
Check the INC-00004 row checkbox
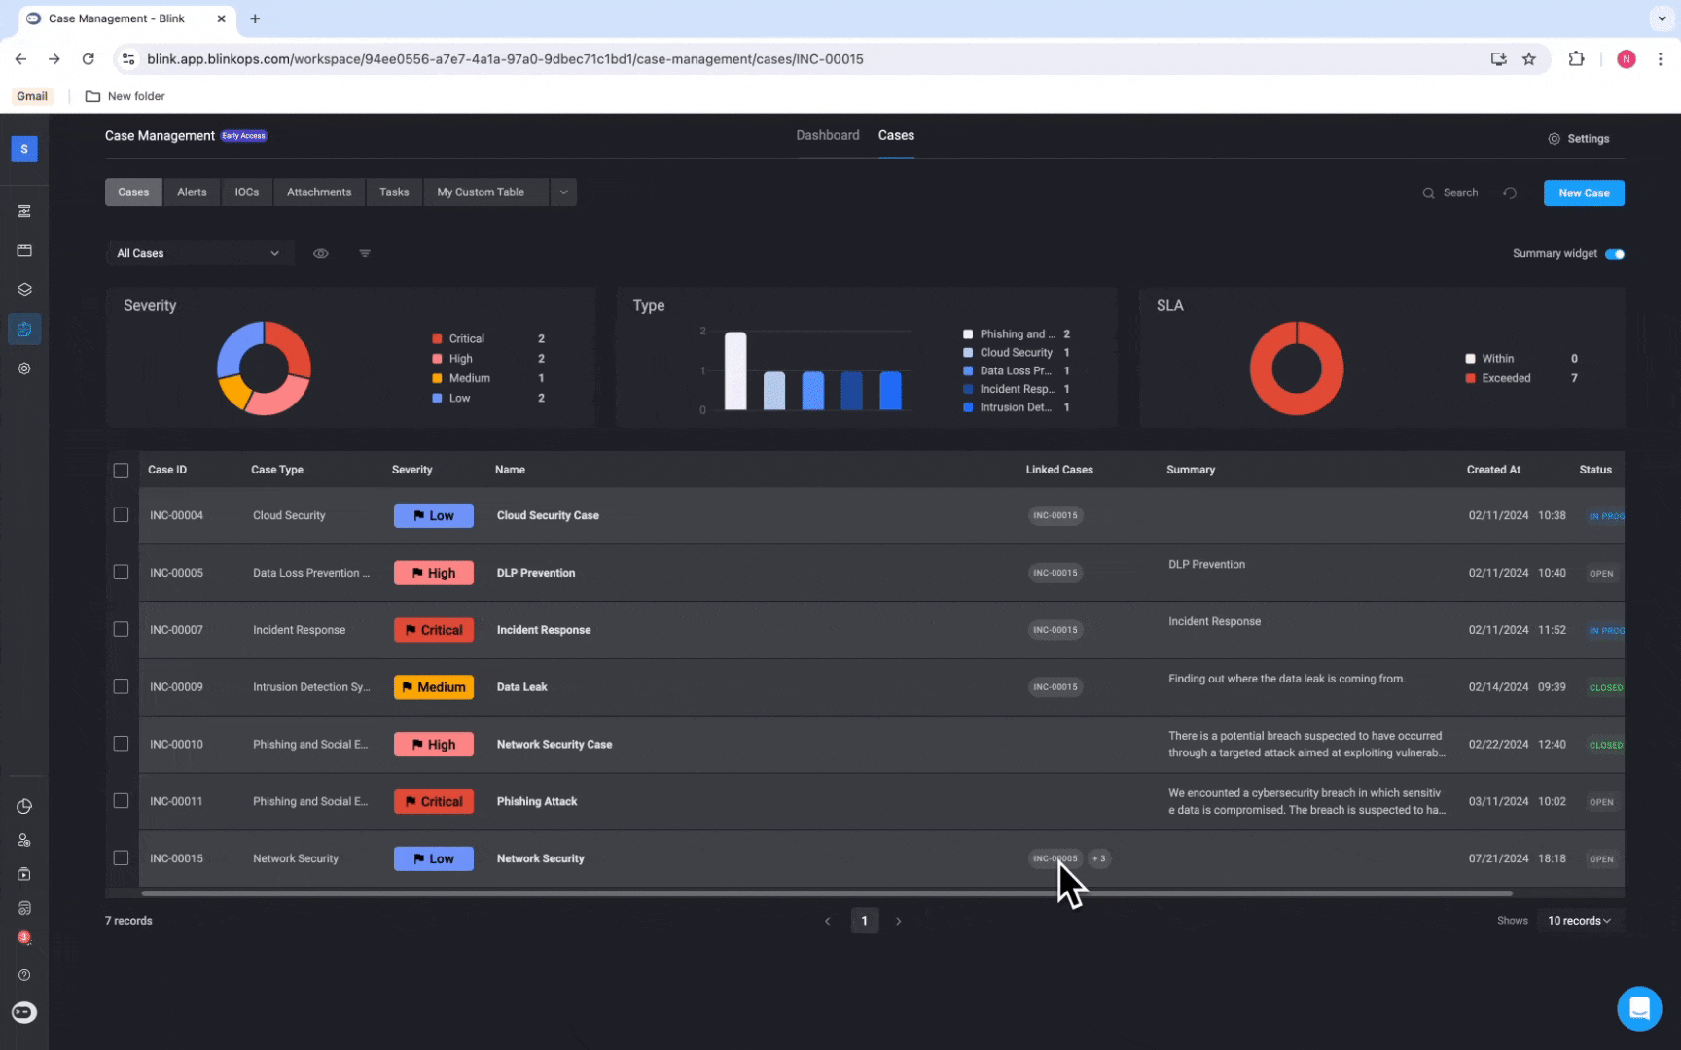click(x=121, y=515)
